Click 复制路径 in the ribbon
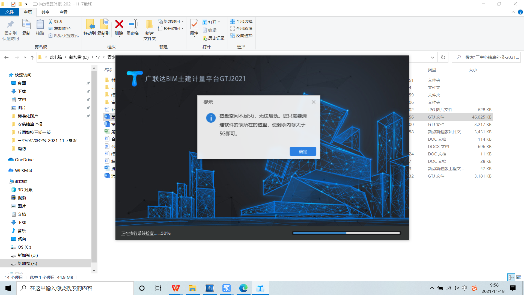Image resolution: width=524 pixels, height=295 pixels. (59, 28)
